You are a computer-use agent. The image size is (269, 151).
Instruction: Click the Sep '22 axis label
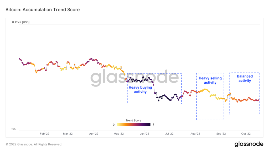click(x=221, y=134)
